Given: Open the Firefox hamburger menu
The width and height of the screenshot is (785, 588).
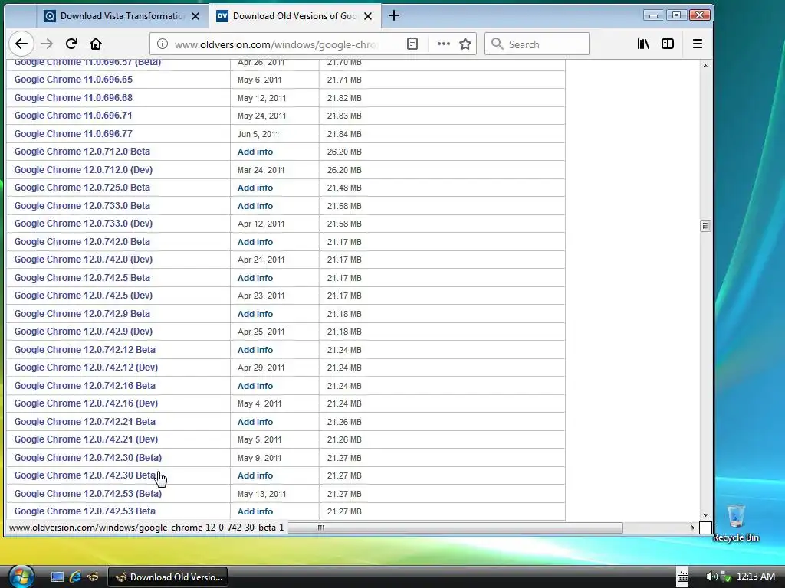Looking at the screenshot, I should (x=697, y=44).
